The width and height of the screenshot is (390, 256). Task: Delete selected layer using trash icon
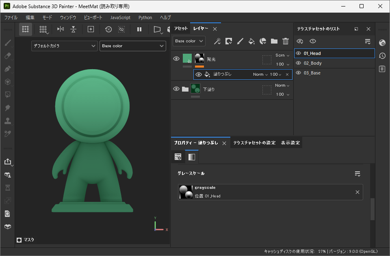286,41
